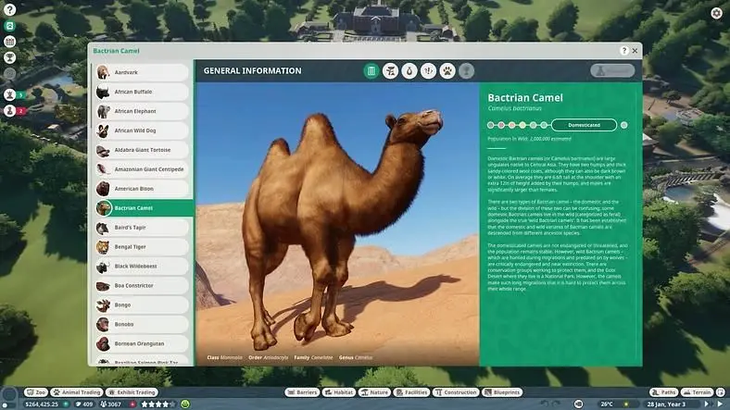Click the greyed-out sidebar icon

(10, 73)
